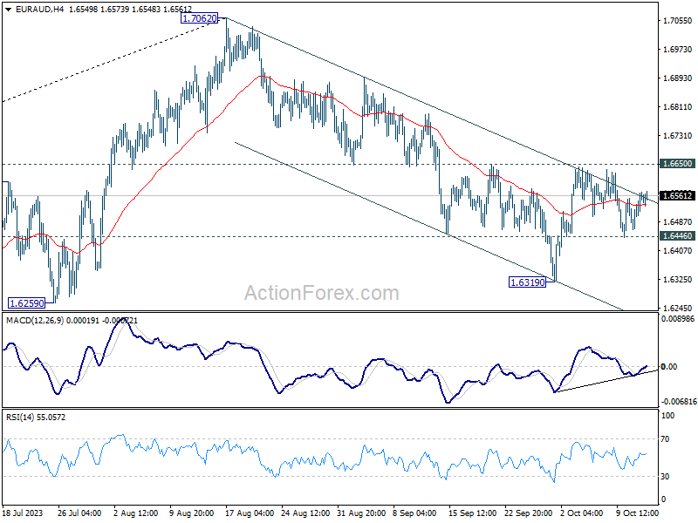
Task: Click the 1.63250 price axis value
Action: 678,279
